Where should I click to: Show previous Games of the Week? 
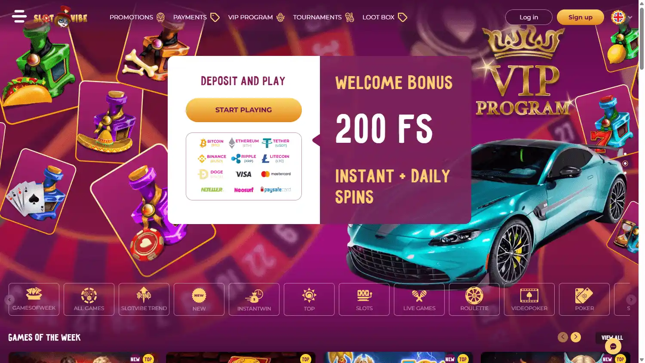[x=563, y=337]
